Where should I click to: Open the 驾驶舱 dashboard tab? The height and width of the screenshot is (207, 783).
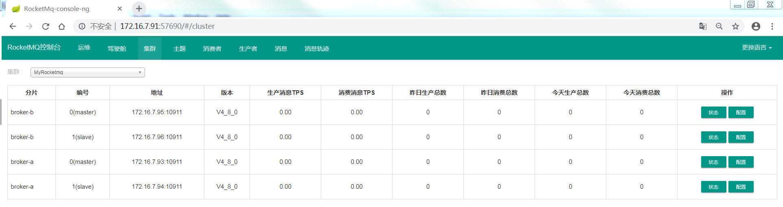(117, 48)
